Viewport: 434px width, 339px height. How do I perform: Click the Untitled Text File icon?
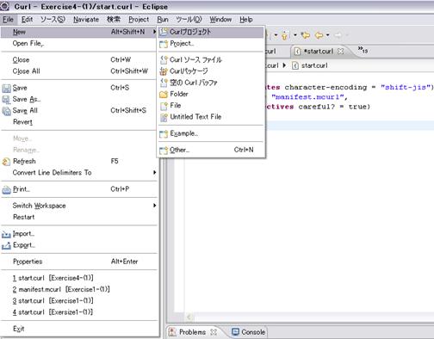tap(164, 117)
